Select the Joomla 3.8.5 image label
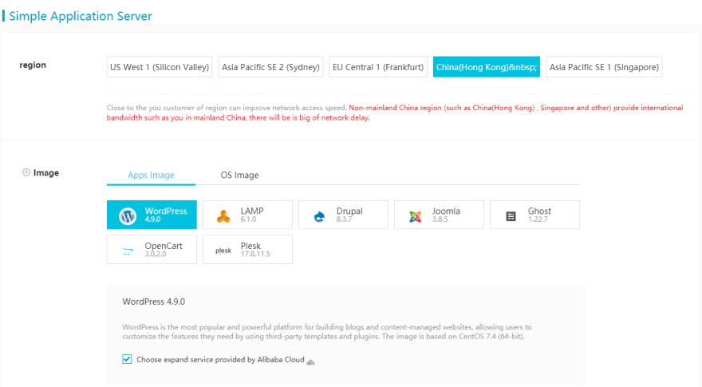 (446, 215)
